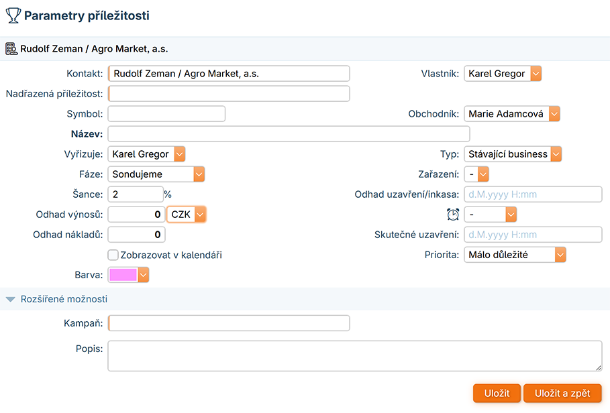The height and width of the screenshot is (413, 610).
Task: Click the trophy icon beside Parametry příležitosti
Action: pos(13,15)
